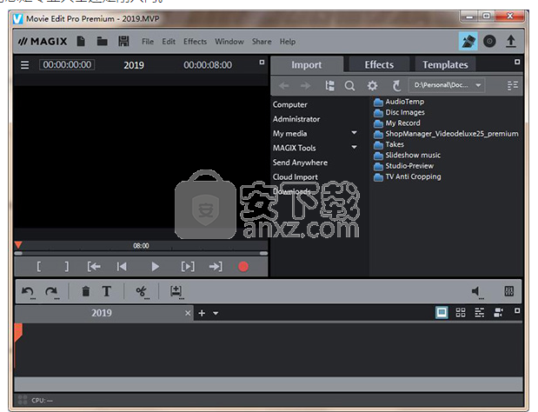Image resolution: width=538 pixels, height=412 pixels.
Task: Go back in the media pool browser
Action: coord(283,85)
